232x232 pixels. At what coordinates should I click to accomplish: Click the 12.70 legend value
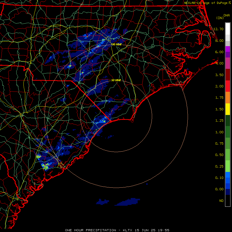click(x=218, y=29)
